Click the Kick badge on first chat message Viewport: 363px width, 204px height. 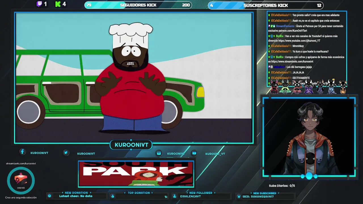[x=269, y=15]
